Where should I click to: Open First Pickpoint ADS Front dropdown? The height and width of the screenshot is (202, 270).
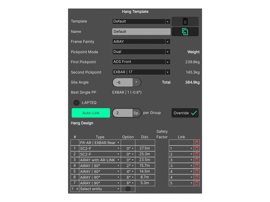[x=141, y=62]
